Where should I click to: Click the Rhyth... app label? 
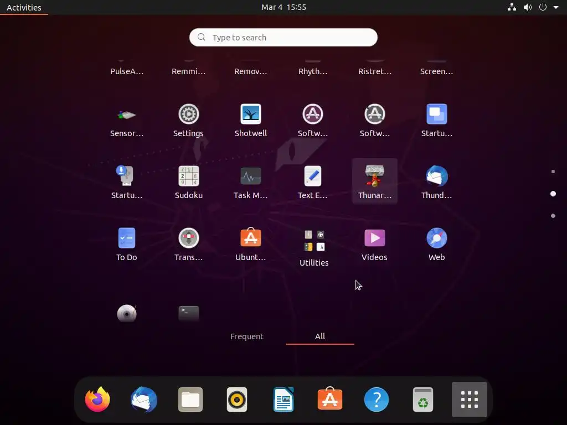(313, 71)
